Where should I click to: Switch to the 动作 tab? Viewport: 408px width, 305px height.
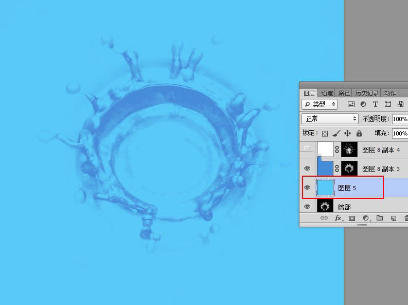(390, 93)
